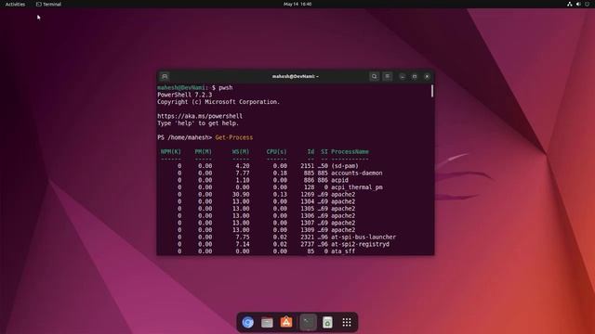
Task: Open the Files manager from the dock
Action: click(x=267, y=322)
